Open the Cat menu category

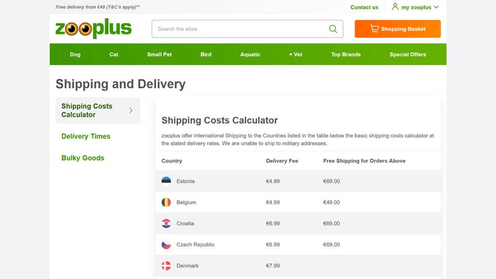[114, 54]
